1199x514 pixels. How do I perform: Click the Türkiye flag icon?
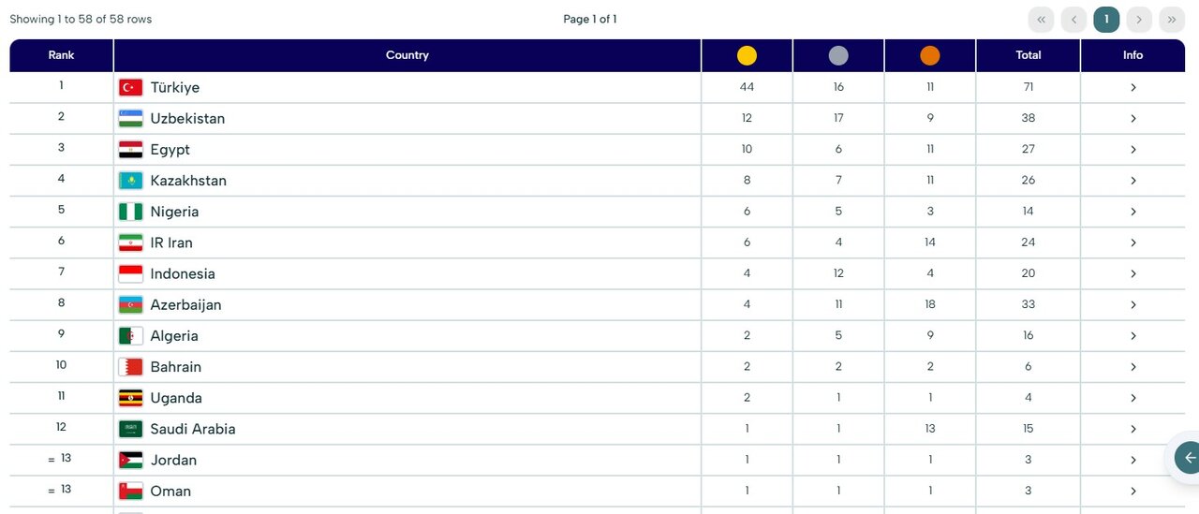tap(130, 87)
